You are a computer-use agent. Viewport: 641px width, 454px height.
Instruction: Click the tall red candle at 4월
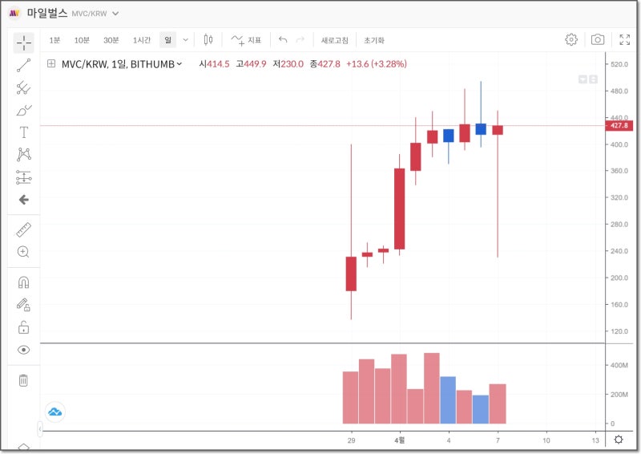399,209
